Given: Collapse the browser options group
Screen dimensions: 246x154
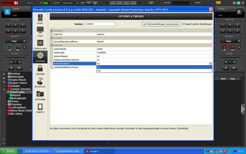Looking at the screenshot, I should pos(52,30).
